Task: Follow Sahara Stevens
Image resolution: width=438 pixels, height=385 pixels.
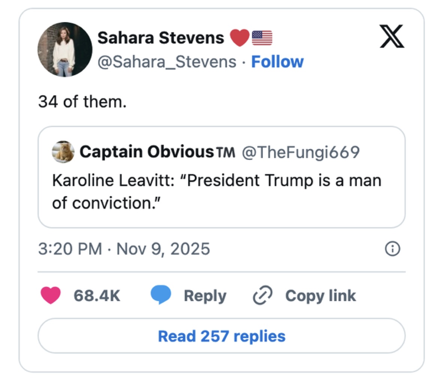Action: 277,62
